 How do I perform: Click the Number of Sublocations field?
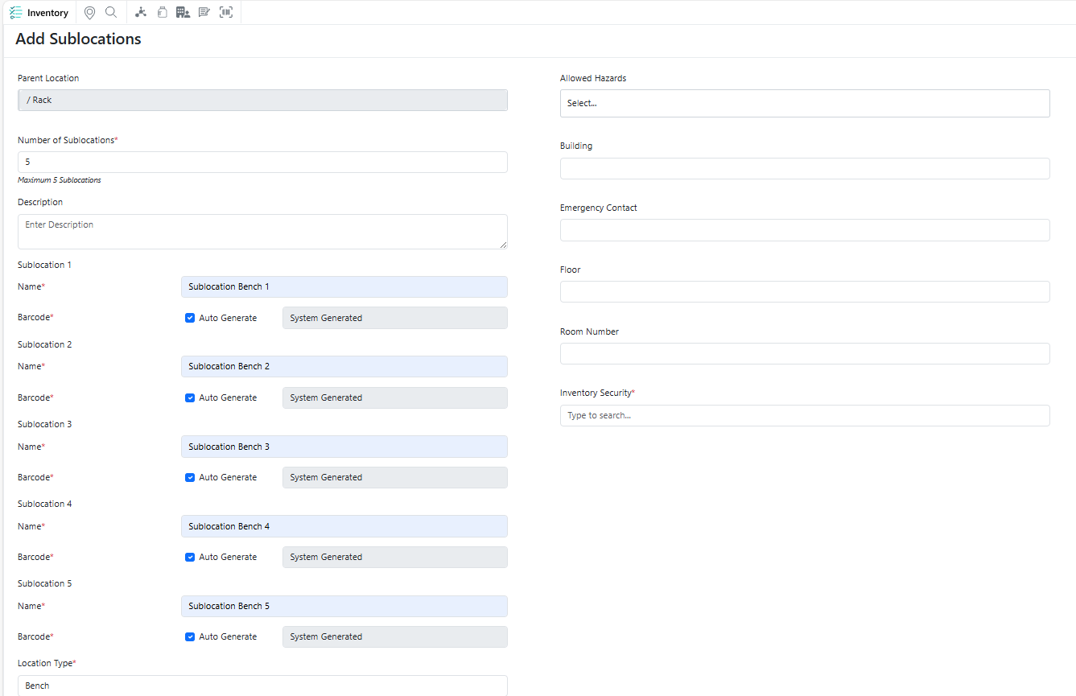[262, 162]
